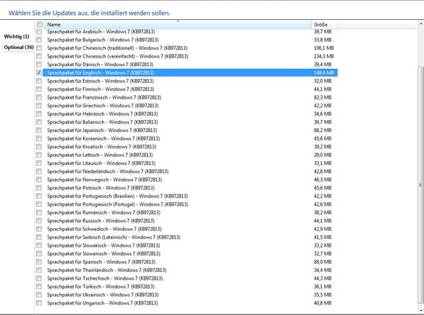Switch to the Wichtig (1) tab

17,36
